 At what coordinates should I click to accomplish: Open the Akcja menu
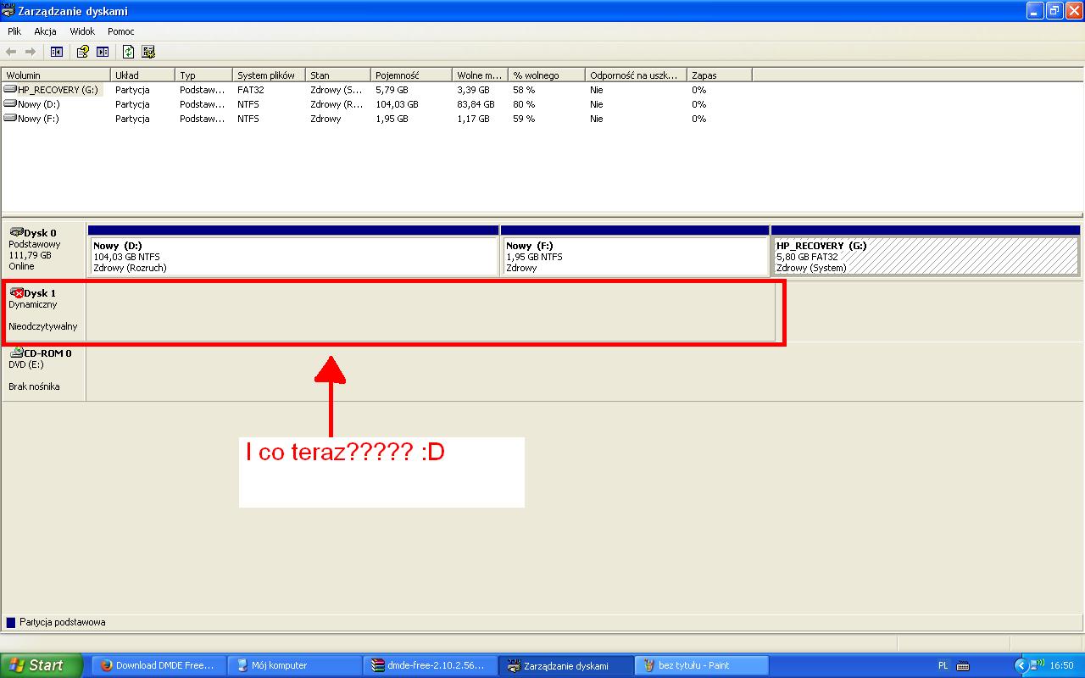(x=45, y=31)
